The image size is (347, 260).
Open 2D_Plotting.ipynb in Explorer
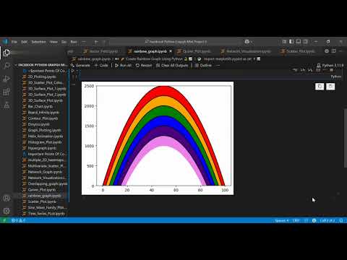(x=42, y=77)
